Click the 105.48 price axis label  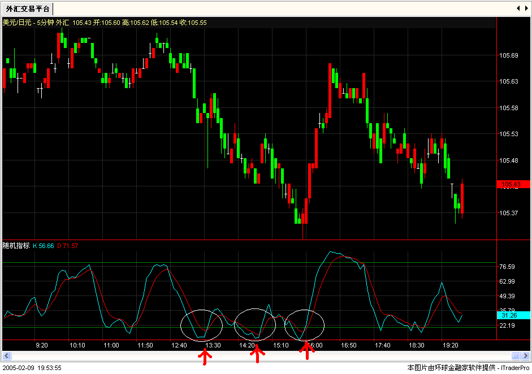(509, 160)
